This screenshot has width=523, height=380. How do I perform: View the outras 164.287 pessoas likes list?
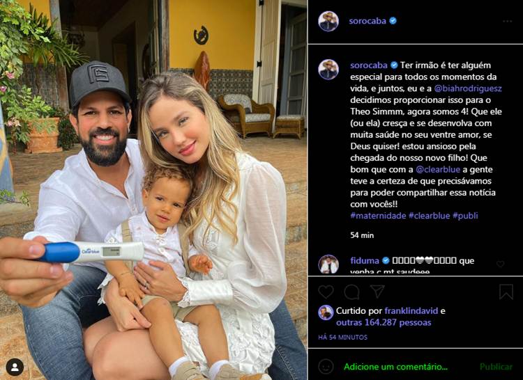384,322
